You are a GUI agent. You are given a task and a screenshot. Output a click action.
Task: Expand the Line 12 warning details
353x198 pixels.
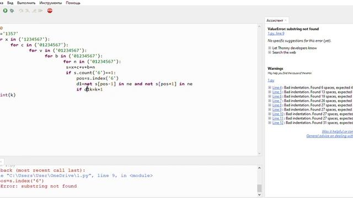(x=270, y=123)
